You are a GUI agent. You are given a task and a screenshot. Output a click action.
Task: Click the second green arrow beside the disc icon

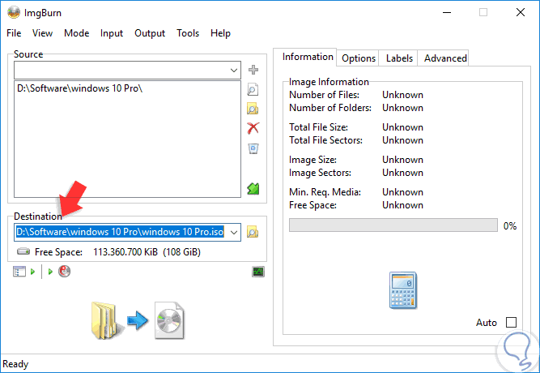pos(50,272)
